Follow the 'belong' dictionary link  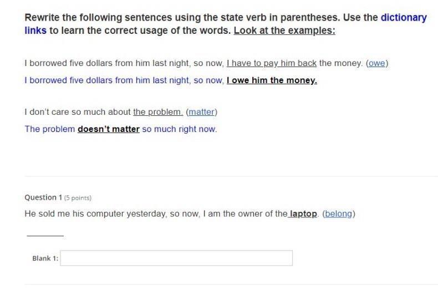point(338,213)
